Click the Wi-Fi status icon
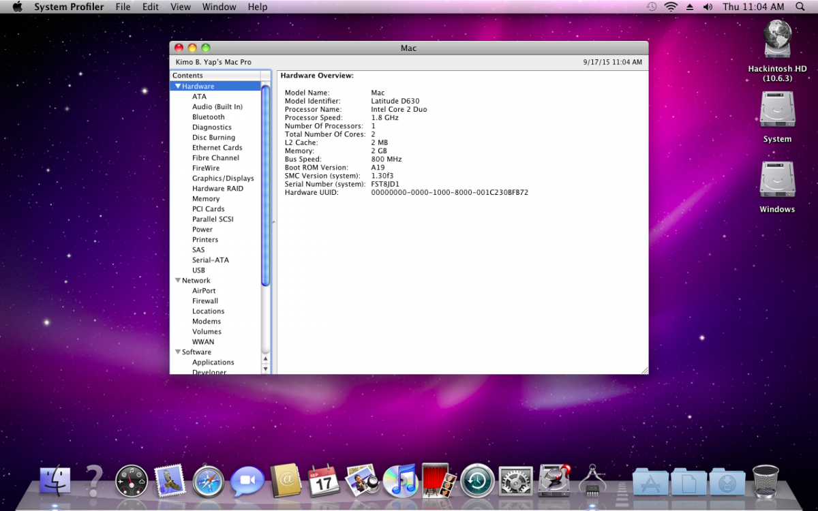 pyautogui.click(x=671, y=7)
